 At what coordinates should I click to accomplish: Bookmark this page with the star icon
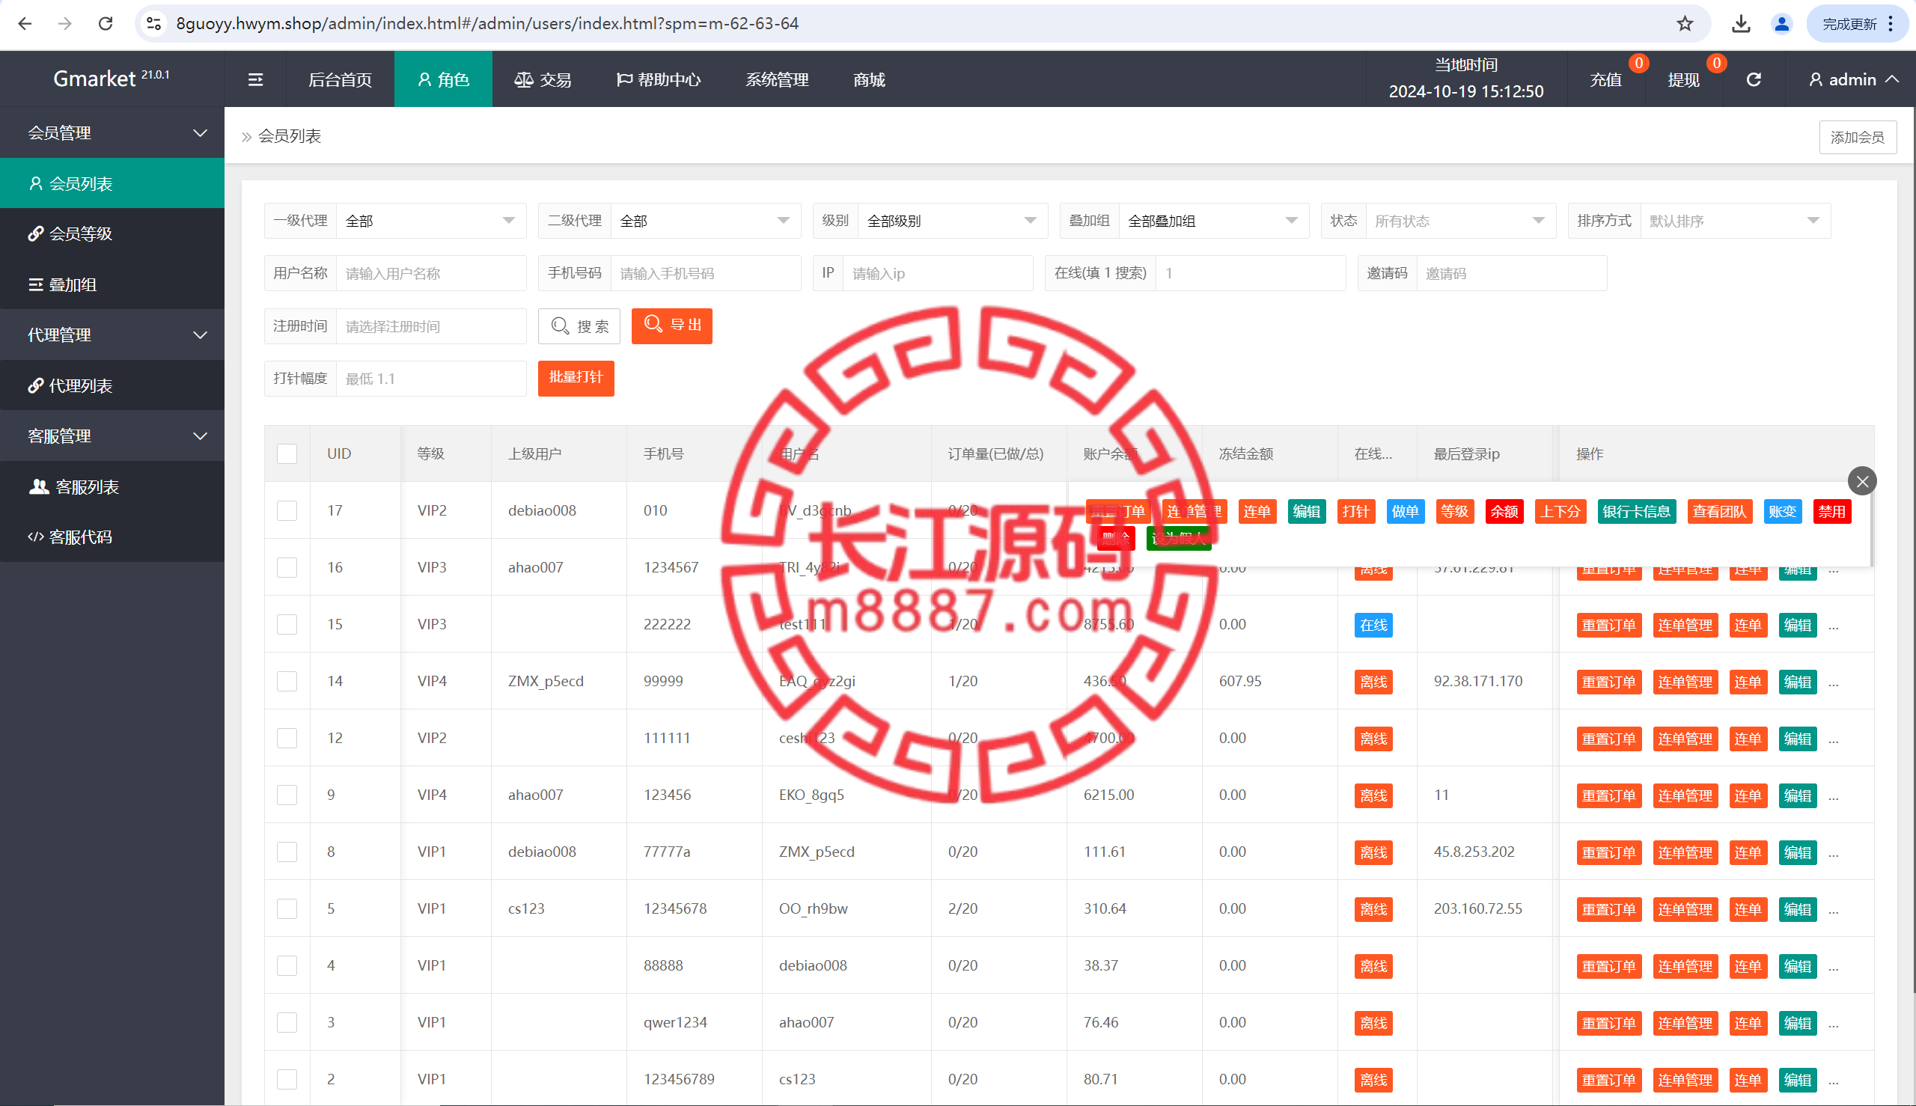pos(1685,23)
